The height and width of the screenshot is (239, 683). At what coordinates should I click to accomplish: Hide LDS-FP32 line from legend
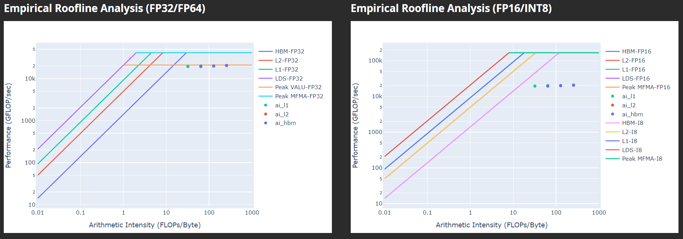[x=289, y=79]
